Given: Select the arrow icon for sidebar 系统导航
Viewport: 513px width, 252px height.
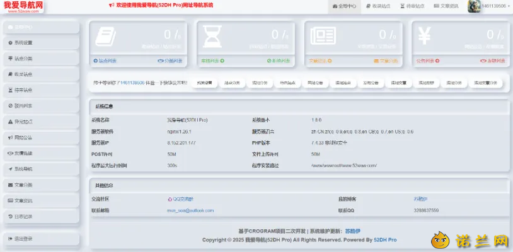Looking at the screenshot, I should [10, 169].
